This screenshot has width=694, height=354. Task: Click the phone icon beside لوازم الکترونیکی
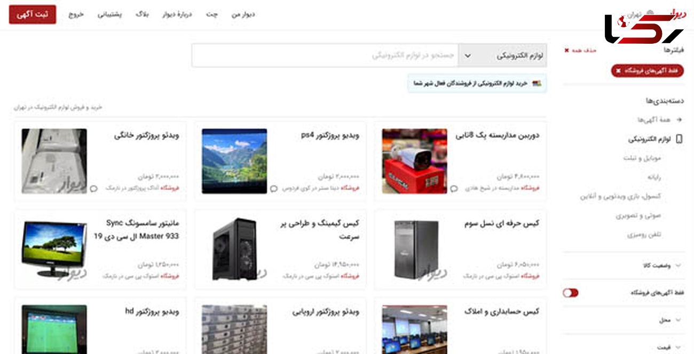pyautogui.click(x=679, y=139)
